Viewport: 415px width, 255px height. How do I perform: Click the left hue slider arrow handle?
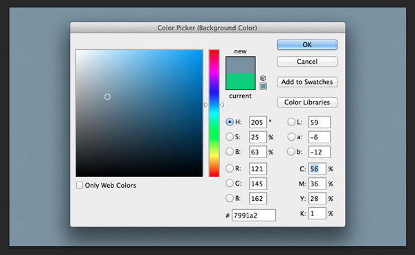point(206,105)
